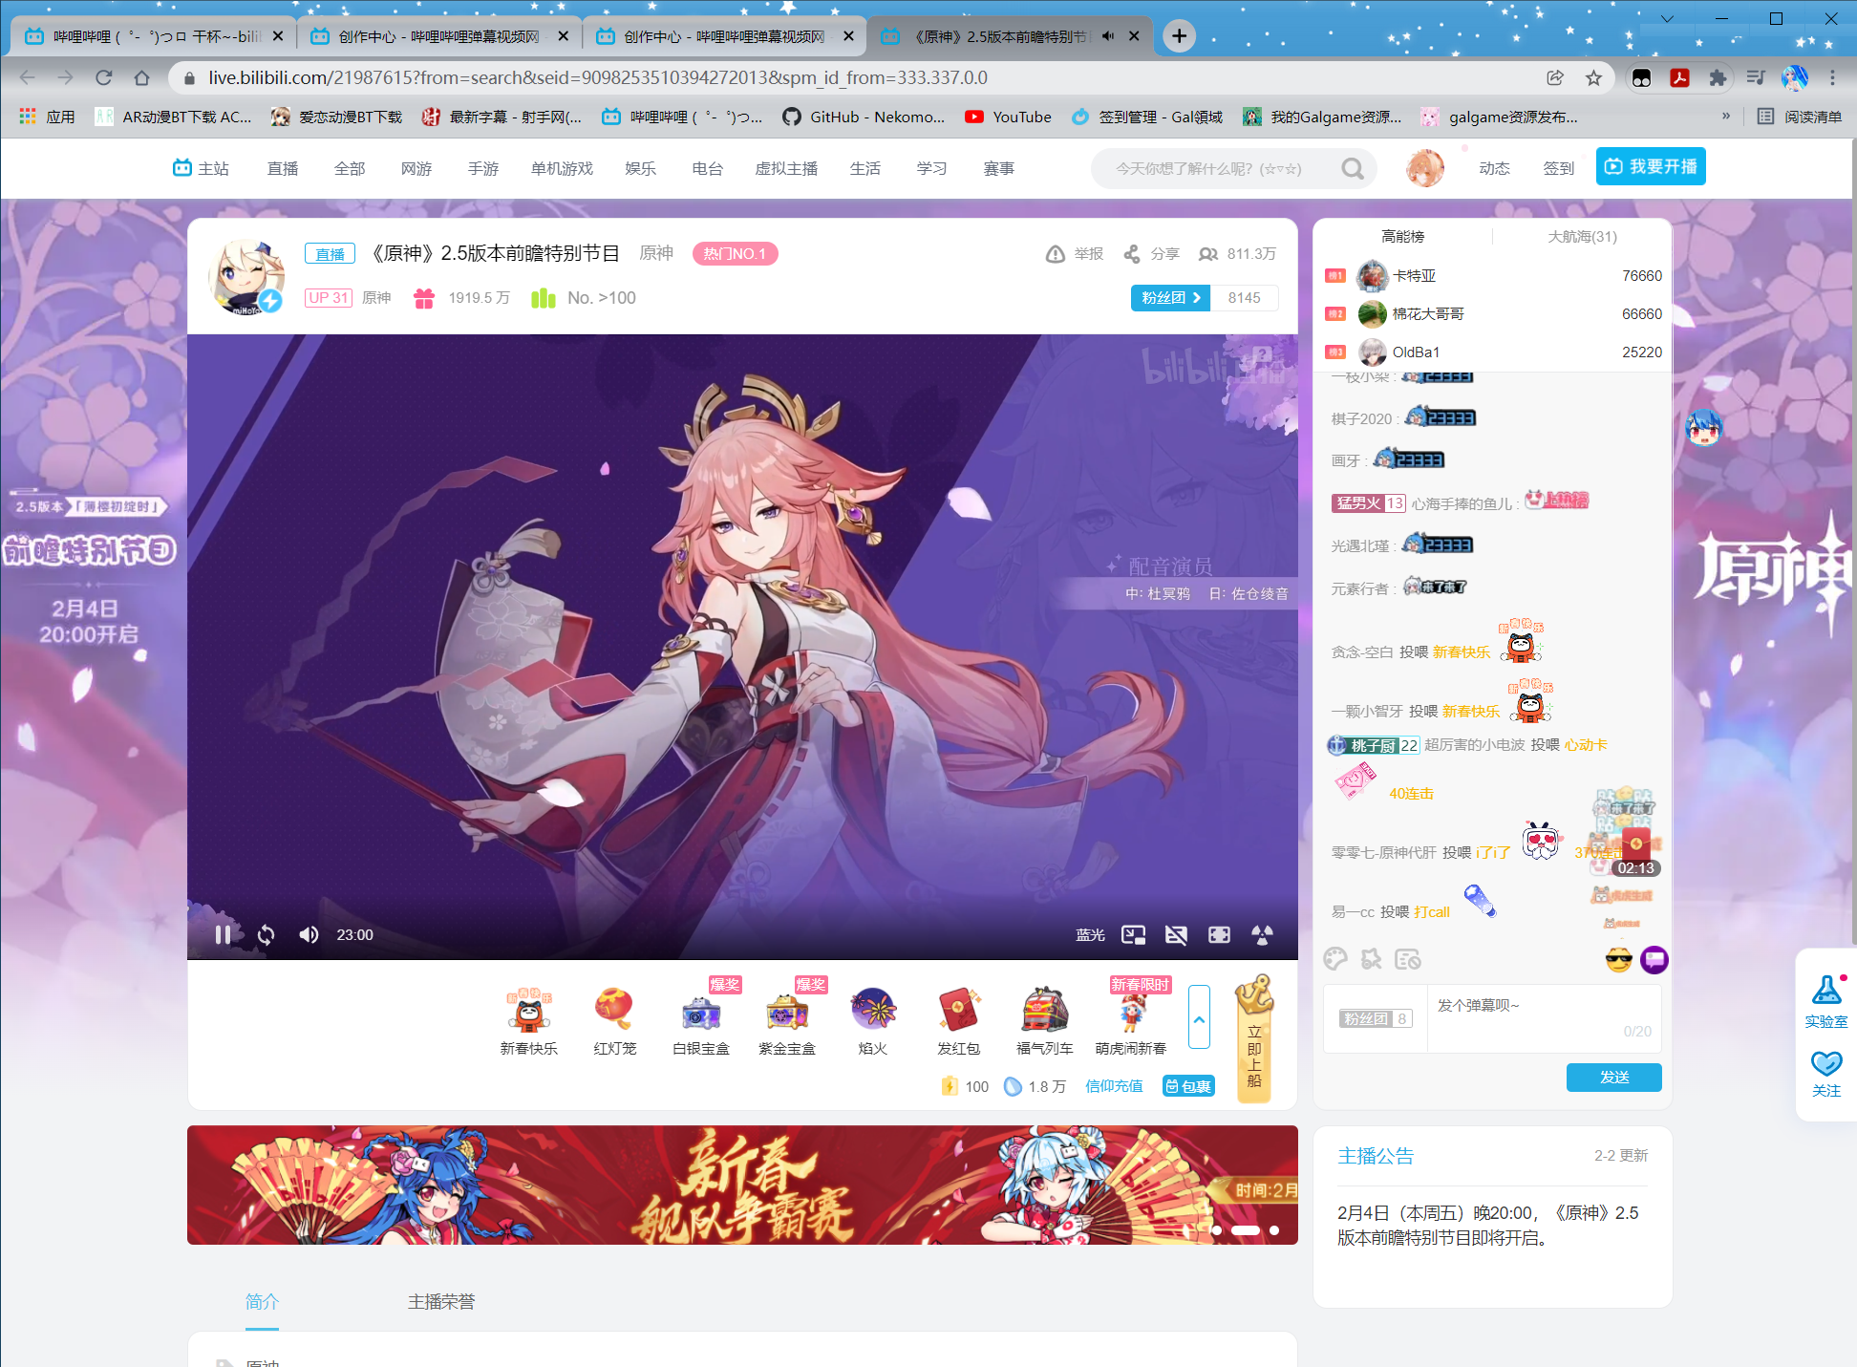Send the 焰火 gift
1857x1367 pixels.
[873, 1021]
